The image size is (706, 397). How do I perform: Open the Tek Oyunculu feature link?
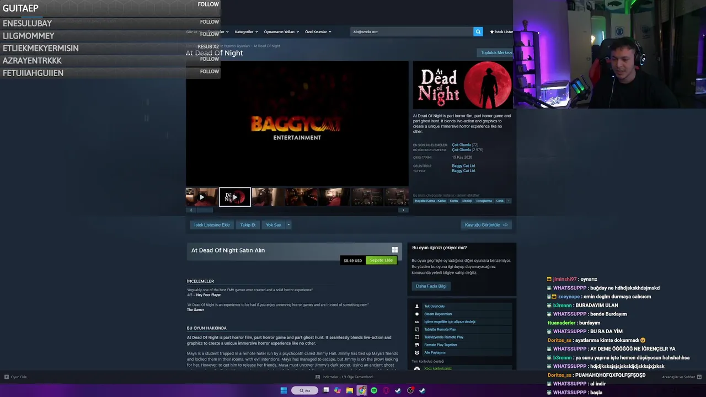[434, 306]
